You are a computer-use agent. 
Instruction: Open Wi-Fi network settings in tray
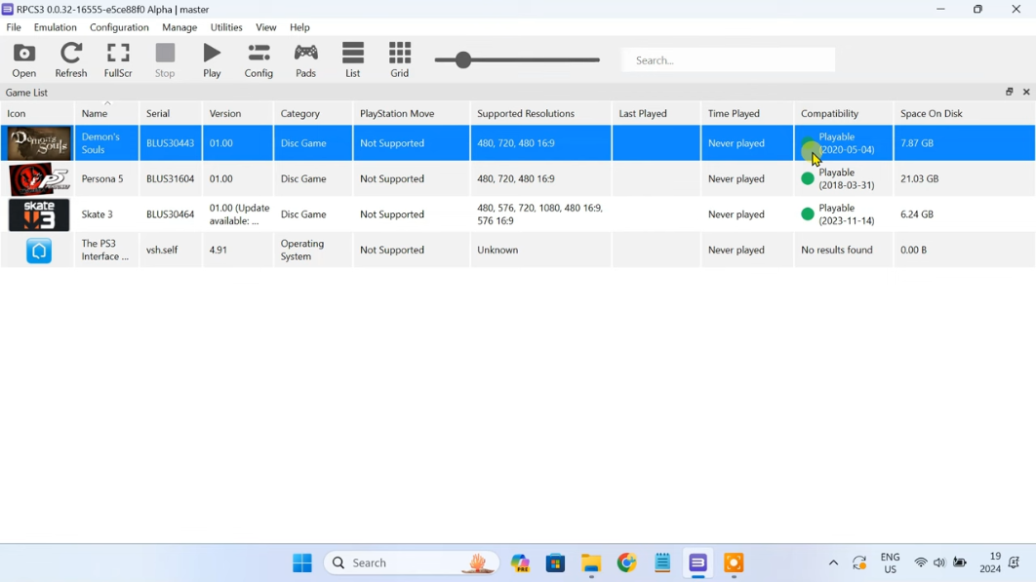[920, 563]
